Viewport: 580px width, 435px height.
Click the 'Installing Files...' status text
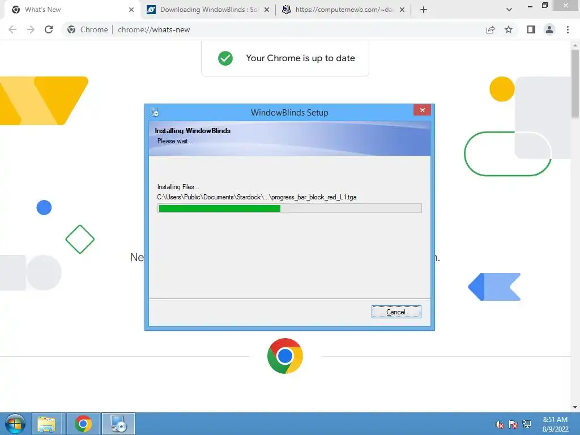point(178,187)
